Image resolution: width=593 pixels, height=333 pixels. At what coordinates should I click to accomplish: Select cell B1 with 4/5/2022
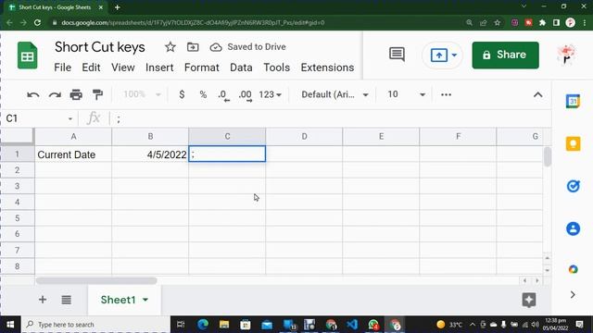[x=150, y=154]
